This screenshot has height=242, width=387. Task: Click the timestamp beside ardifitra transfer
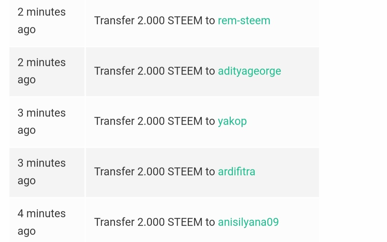(42, 172)
